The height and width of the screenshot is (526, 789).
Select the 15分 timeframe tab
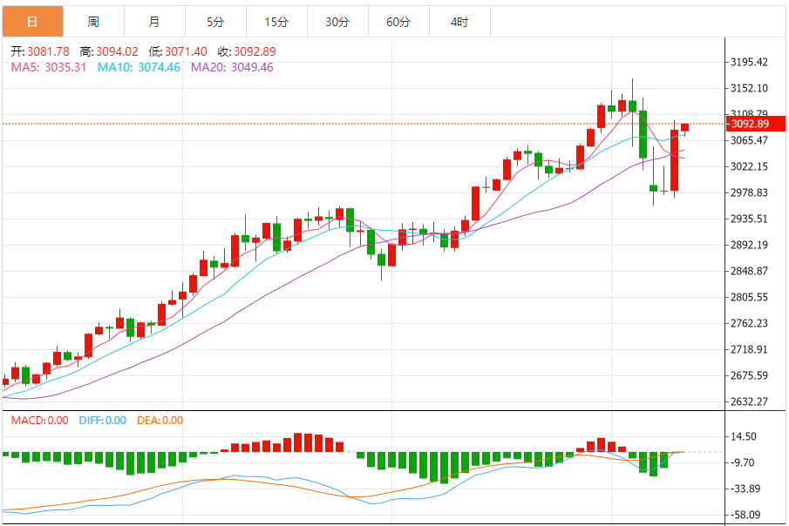[x=276, y=22]
